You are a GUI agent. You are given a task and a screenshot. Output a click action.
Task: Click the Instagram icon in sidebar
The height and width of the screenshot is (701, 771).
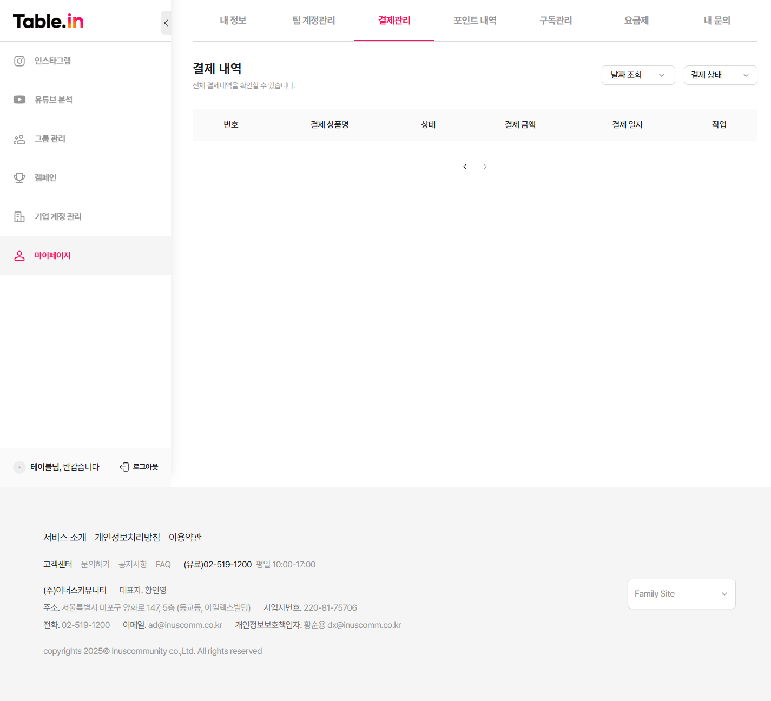click(x=19, y=61)
